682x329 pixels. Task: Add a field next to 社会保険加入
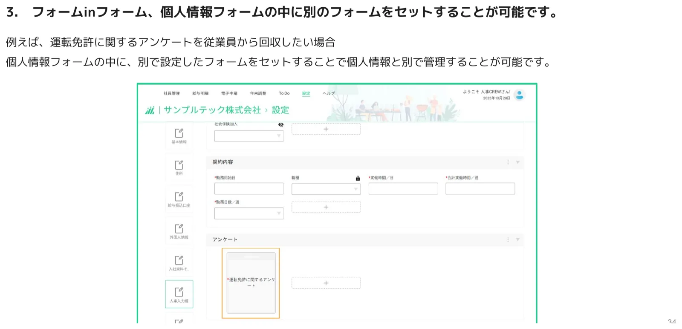click(326, 129)
